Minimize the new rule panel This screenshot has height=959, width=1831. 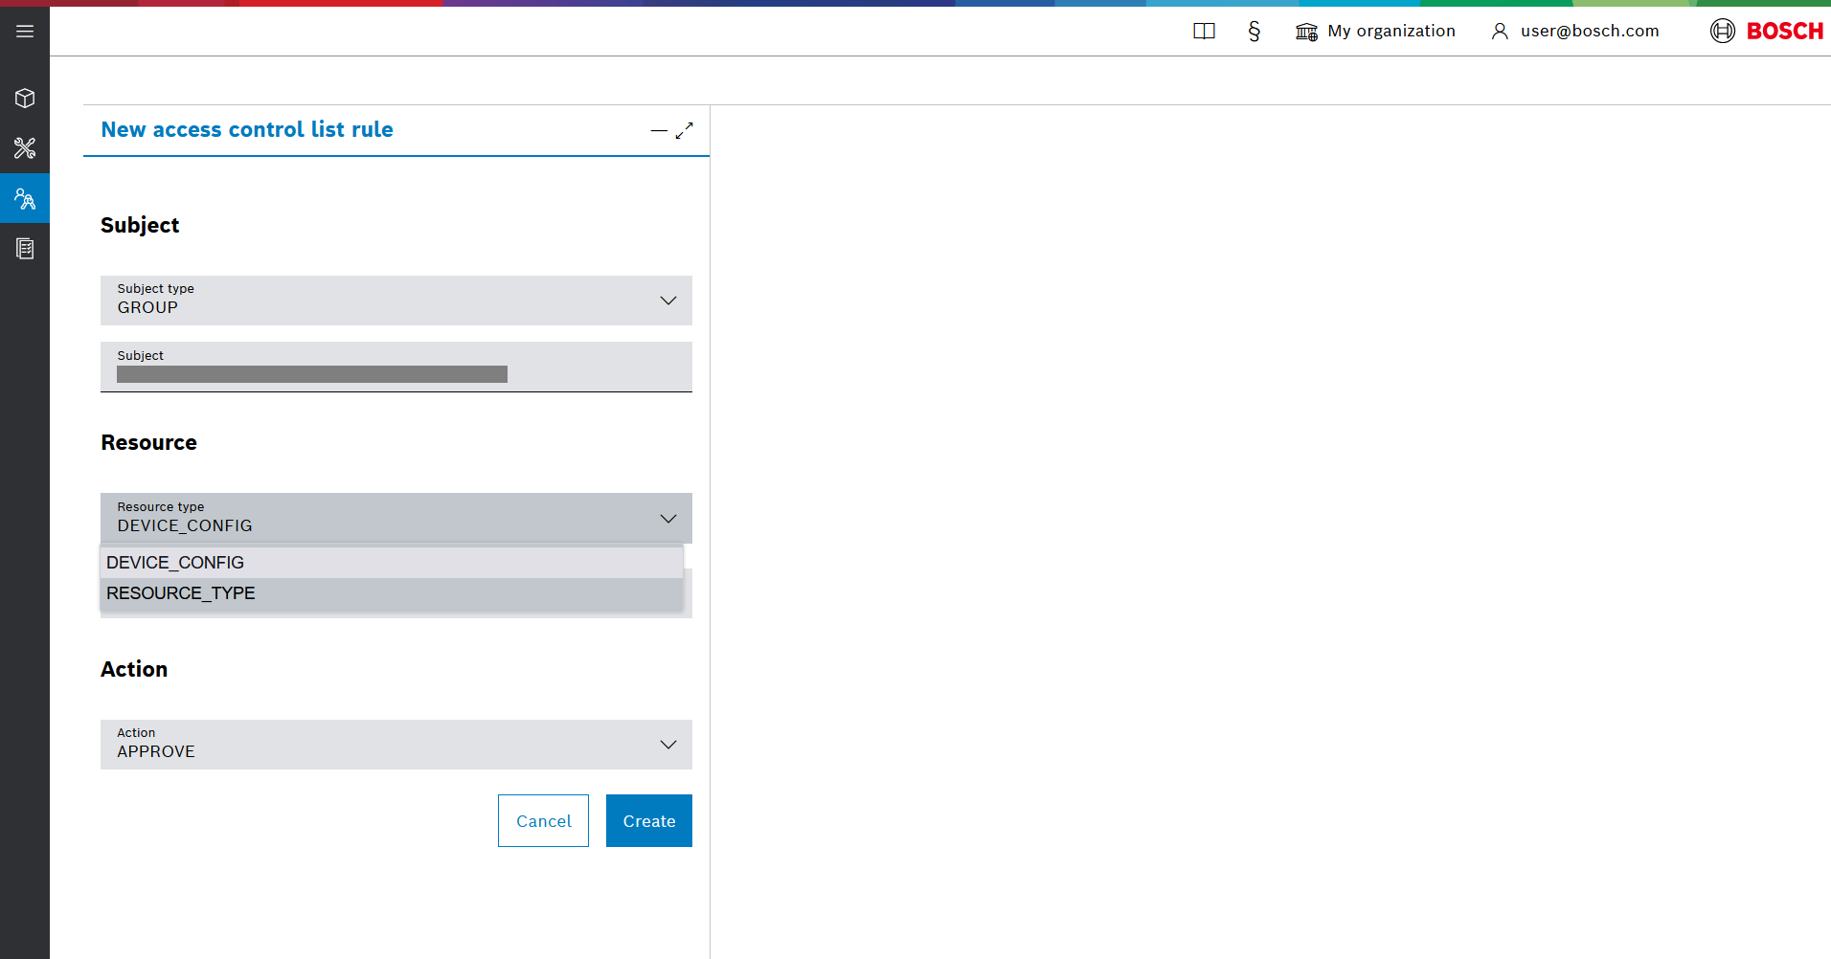(x=658, y=131)
